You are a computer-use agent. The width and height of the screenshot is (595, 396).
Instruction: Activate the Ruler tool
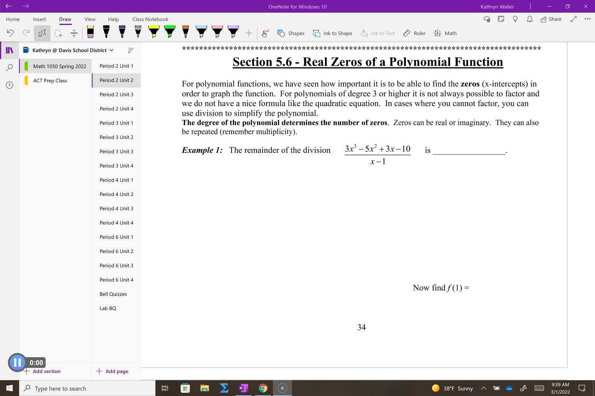414,33
